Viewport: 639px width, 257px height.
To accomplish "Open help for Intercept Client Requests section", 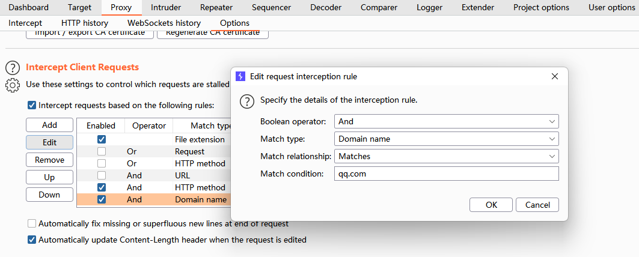I will point(13,68).
